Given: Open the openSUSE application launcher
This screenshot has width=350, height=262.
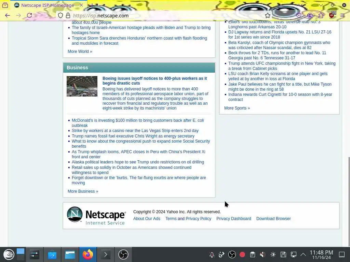Looking at the screenshot, I should coord(9,254).
